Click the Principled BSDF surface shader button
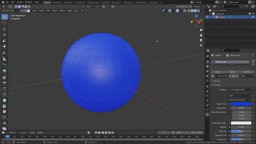 click(x=240, y=90)
